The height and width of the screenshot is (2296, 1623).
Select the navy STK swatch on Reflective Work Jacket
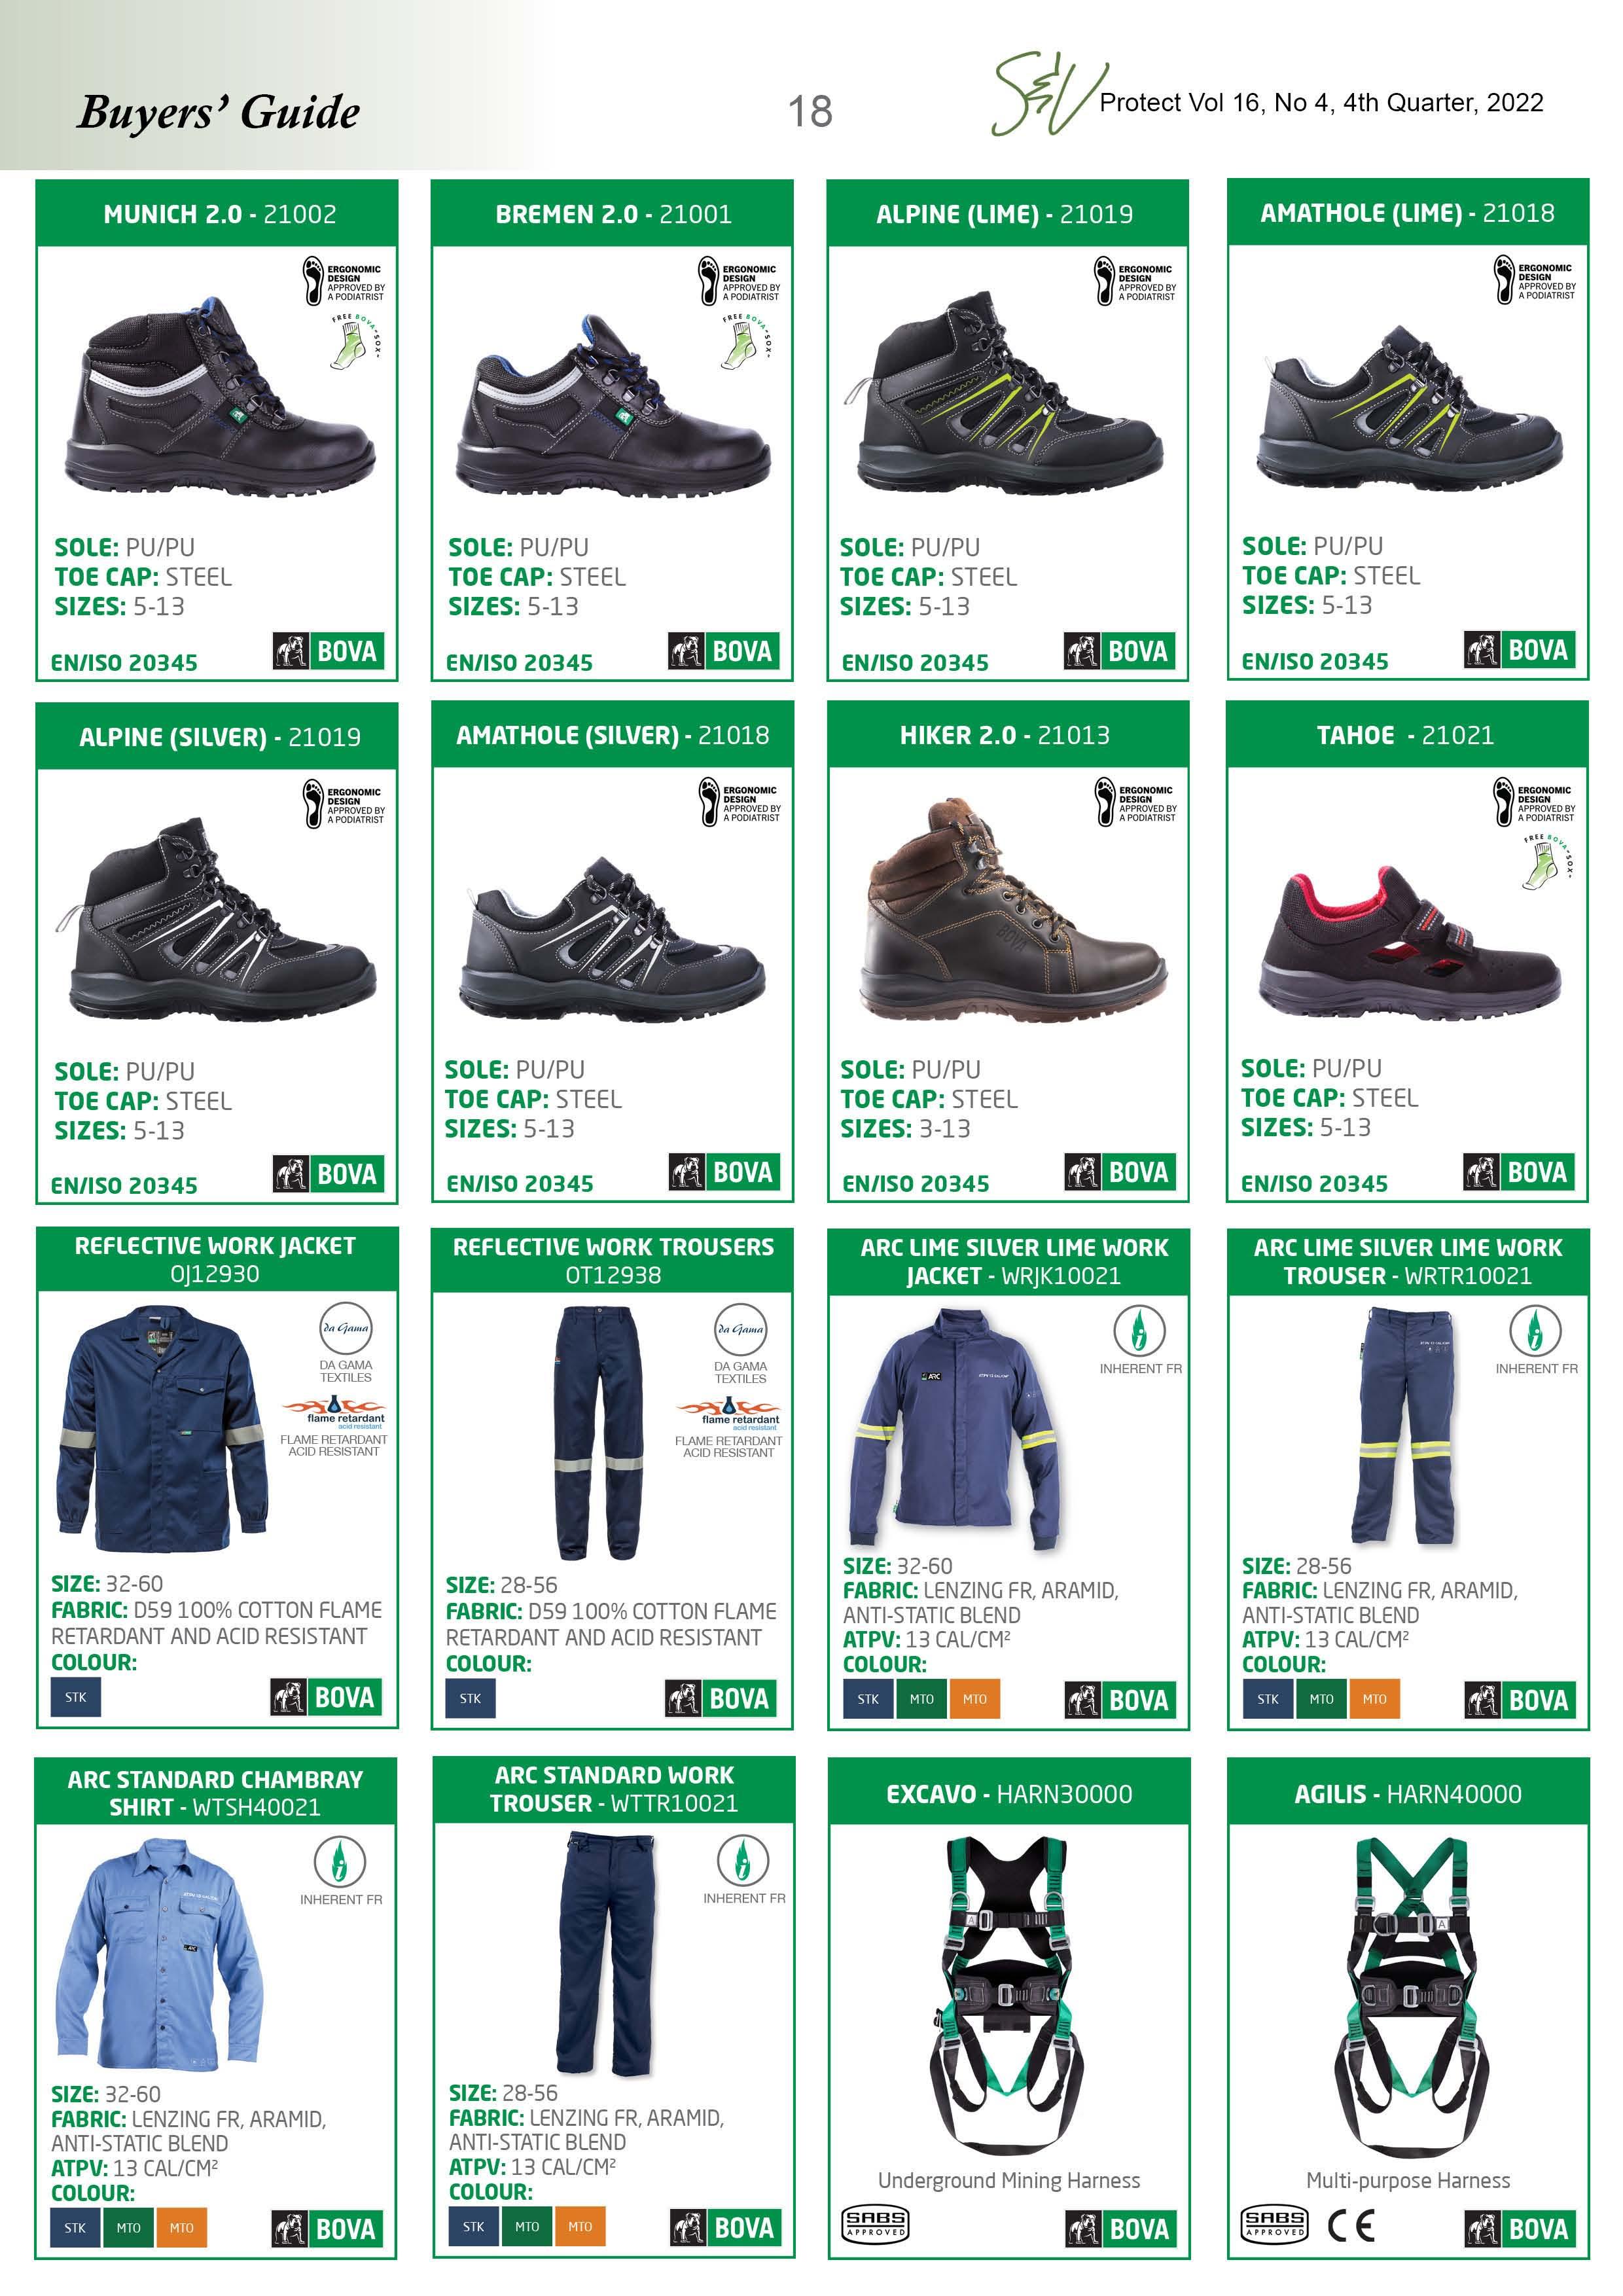[x=76, y=1697]
